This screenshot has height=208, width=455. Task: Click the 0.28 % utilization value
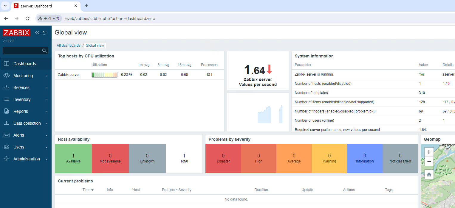126,75
